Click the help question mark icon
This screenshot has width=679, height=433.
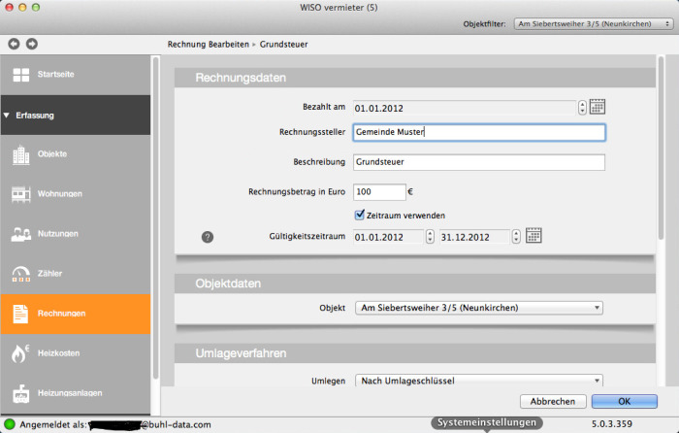[x=207, y=237]
